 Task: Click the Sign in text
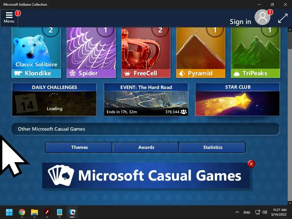click(240, 22)
